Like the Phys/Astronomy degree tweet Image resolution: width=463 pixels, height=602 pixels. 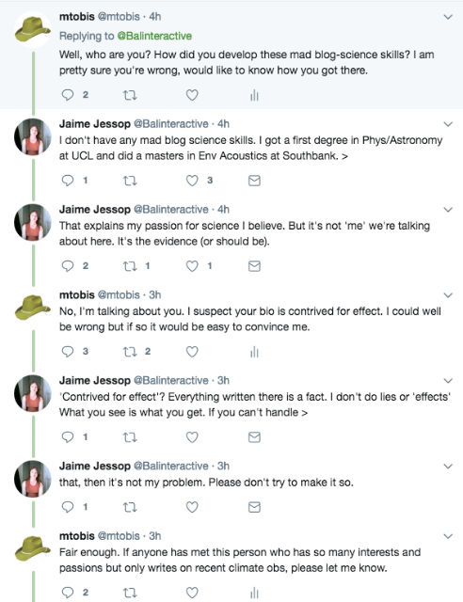click(192, 181)
